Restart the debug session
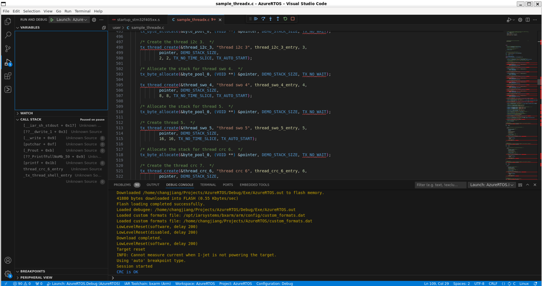 pos(285,18)
